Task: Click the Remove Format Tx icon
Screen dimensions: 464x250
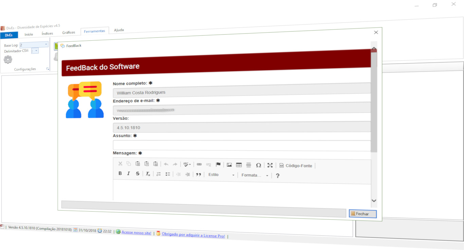Action: pos(148,174)
